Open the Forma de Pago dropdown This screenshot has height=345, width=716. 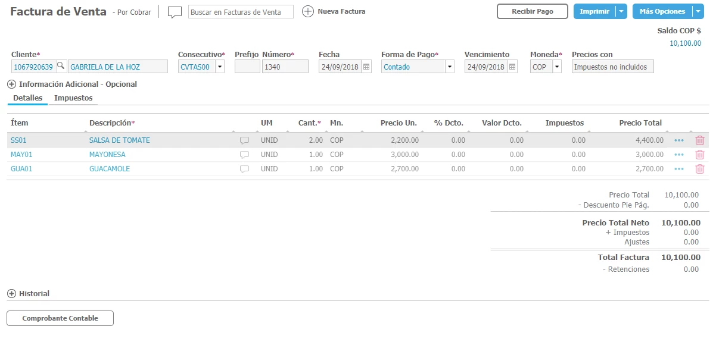pos(450,67)
